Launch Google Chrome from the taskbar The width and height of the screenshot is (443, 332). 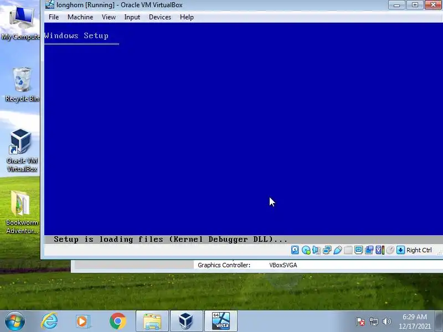[117, 321]
